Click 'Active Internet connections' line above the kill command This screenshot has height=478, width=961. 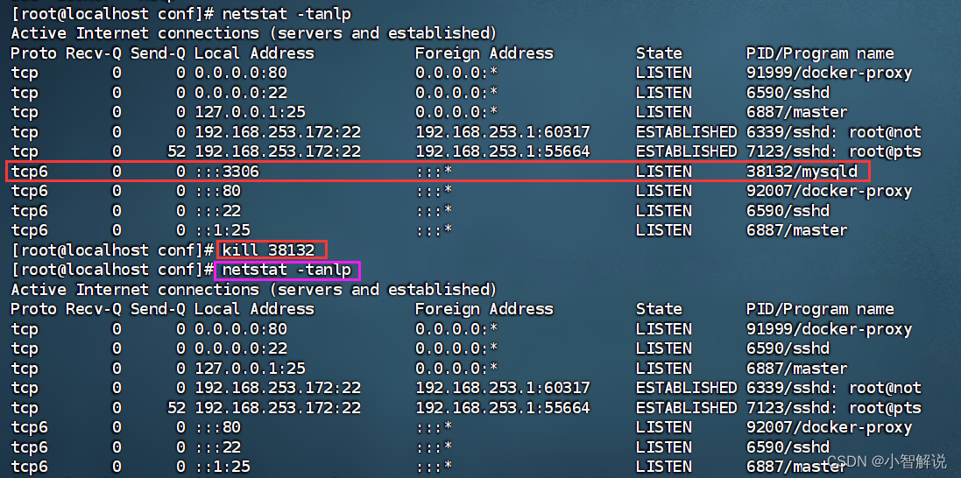pos(254,32)
